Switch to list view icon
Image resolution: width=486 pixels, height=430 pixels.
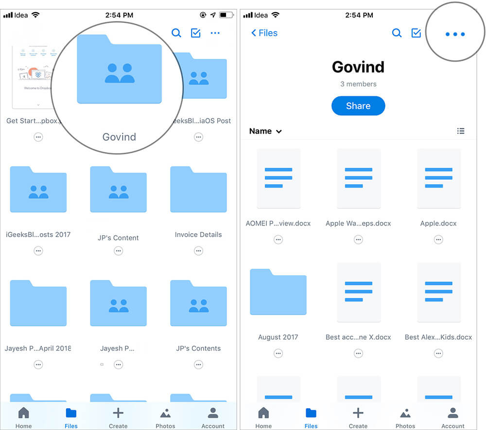461,131
